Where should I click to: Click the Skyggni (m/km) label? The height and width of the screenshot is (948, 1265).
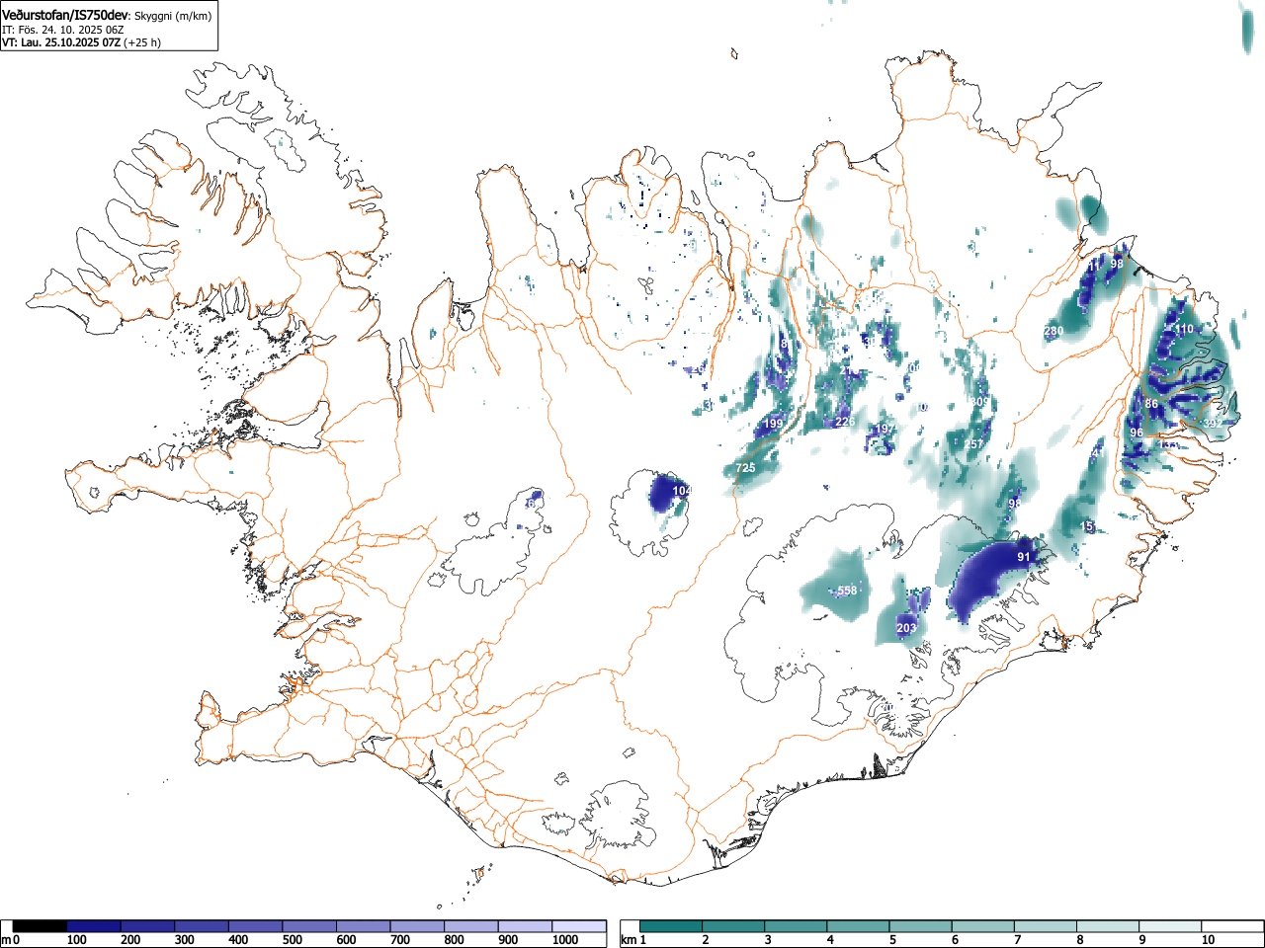pyautogui.click(x=171, y=17)
